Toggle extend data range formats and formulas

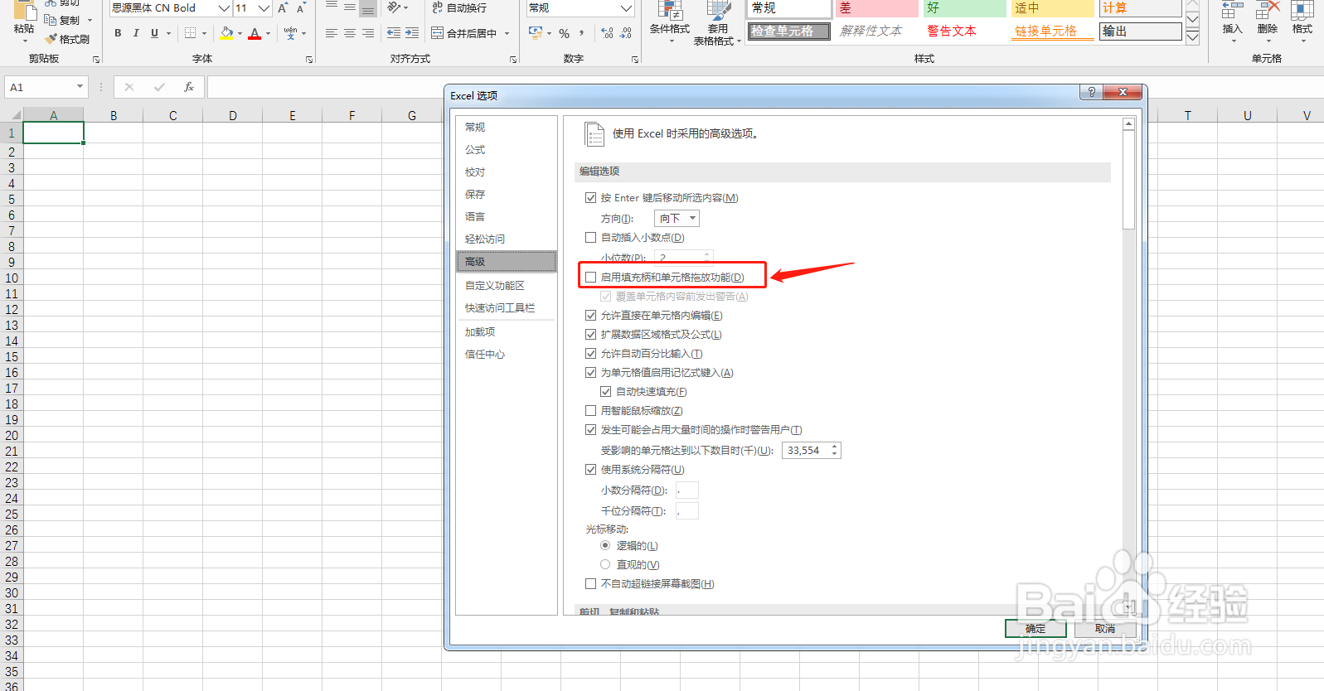pyautogui.click(x=591, y=335)
